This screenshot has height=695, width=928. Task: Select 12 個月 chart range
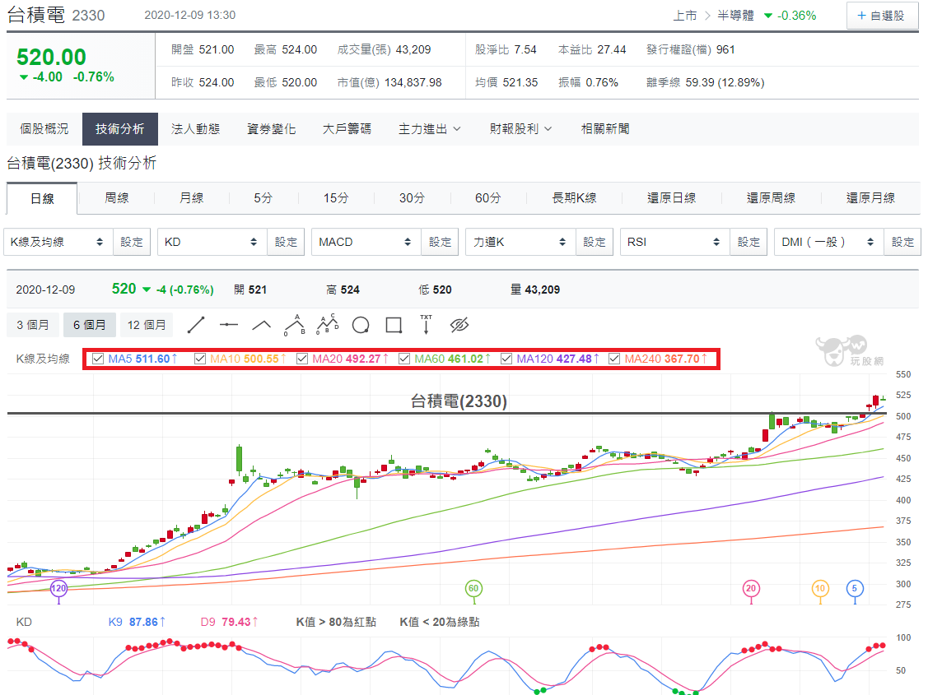tap(147, 325)
